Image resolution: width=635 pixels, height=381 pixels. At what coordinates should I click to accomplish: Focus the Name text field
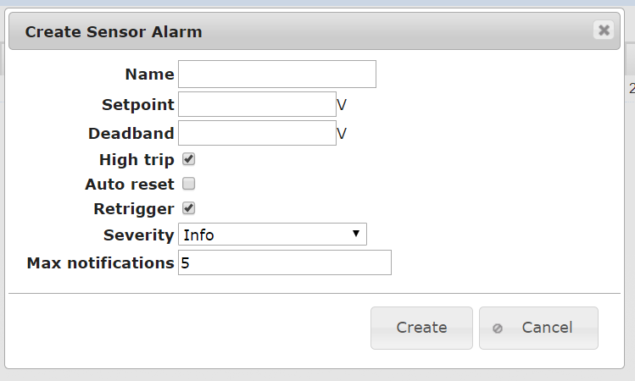277,74
